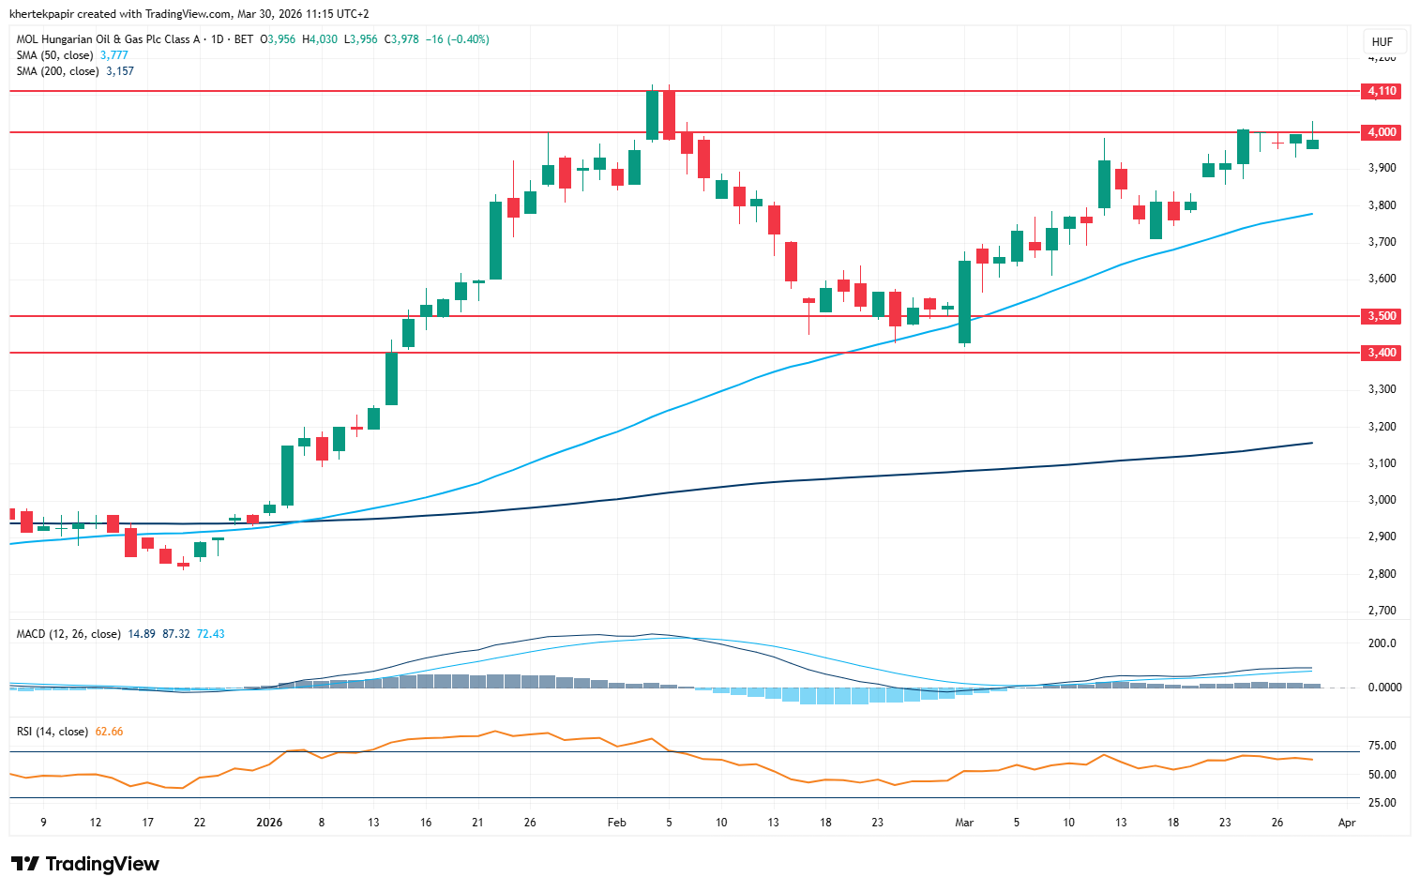
Task: Click the SMA 200 value 3,157
Action: pyautogui.click(x=120, y=71)
